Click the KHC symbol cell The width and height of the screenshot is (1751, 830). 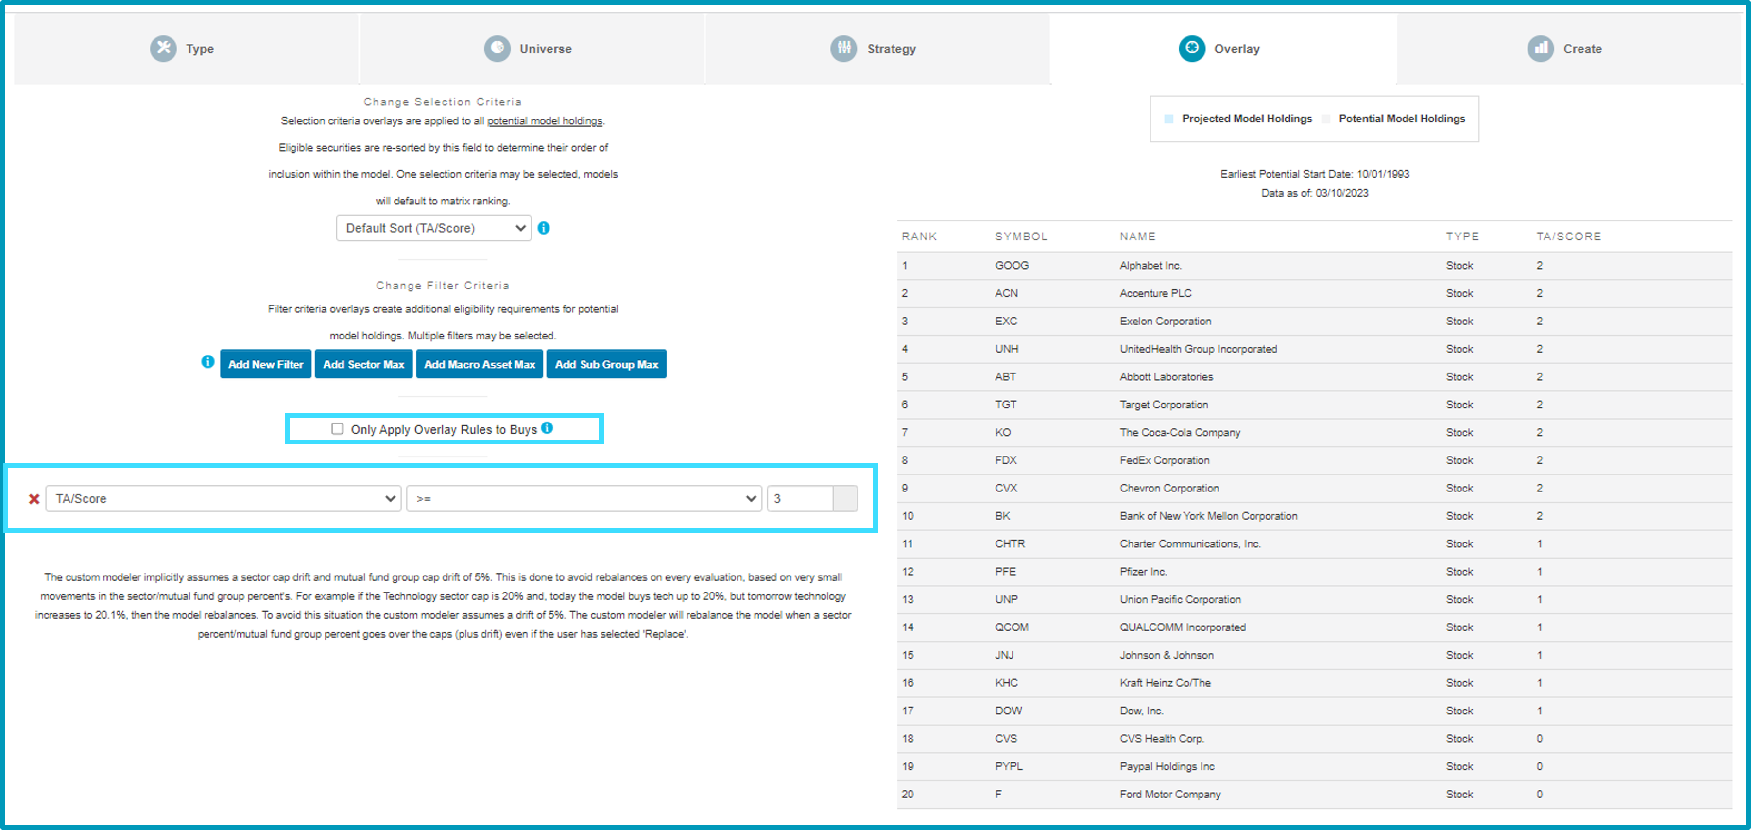click(1006, 683)
